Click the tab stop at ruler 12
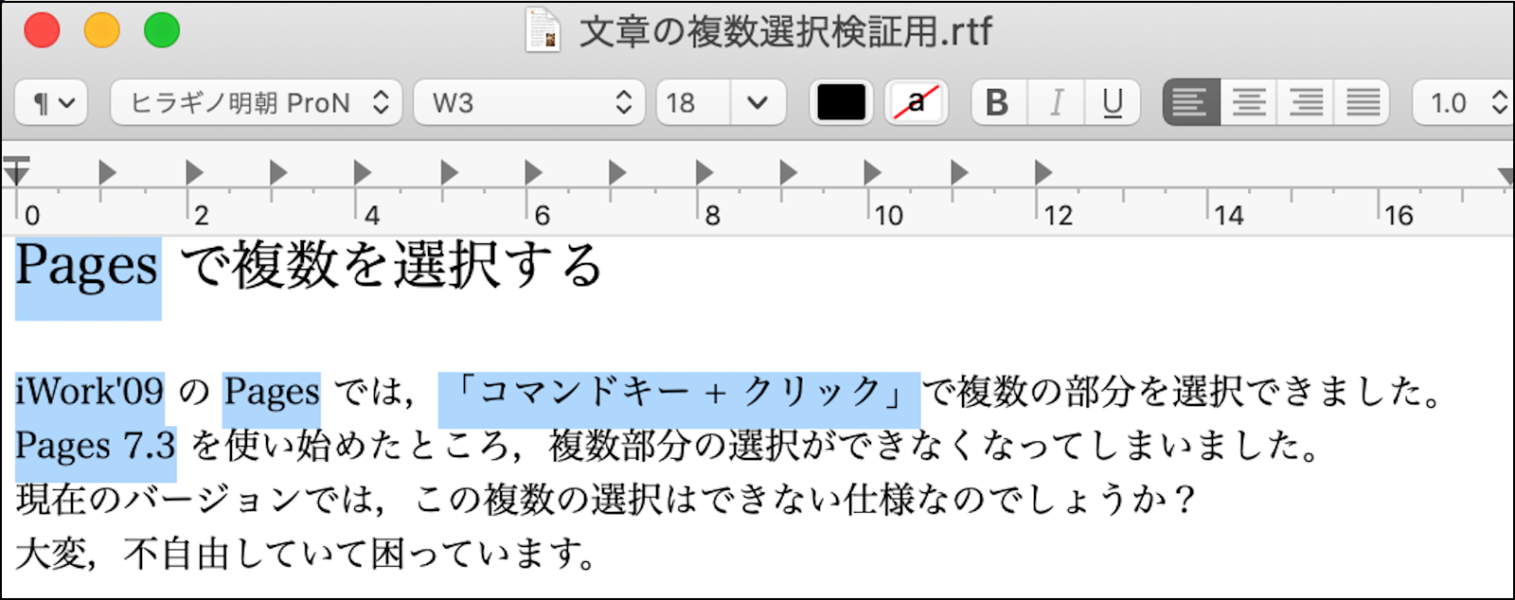 [1043, 172]
